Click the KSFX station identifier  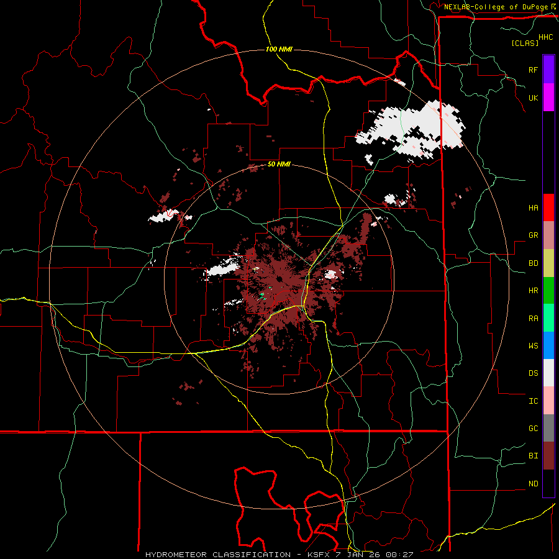pyautogui.click(x=319, y=555)
